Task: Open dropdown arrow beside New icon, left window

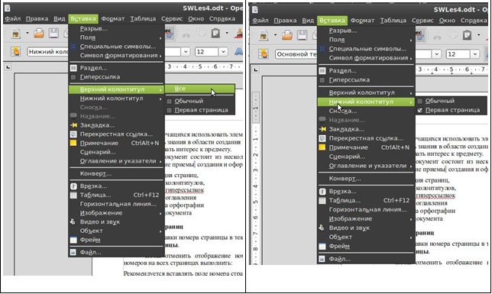Action: point(27,33)
